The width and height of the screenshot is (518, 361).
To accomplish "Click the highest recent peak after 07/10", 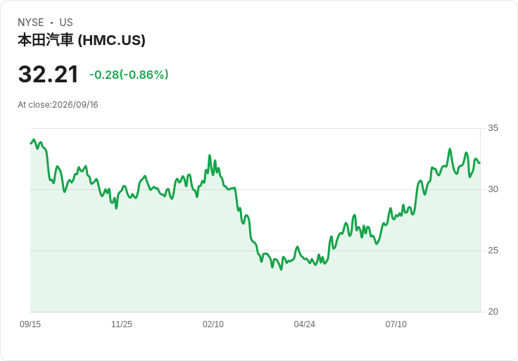I will point(450,149).
